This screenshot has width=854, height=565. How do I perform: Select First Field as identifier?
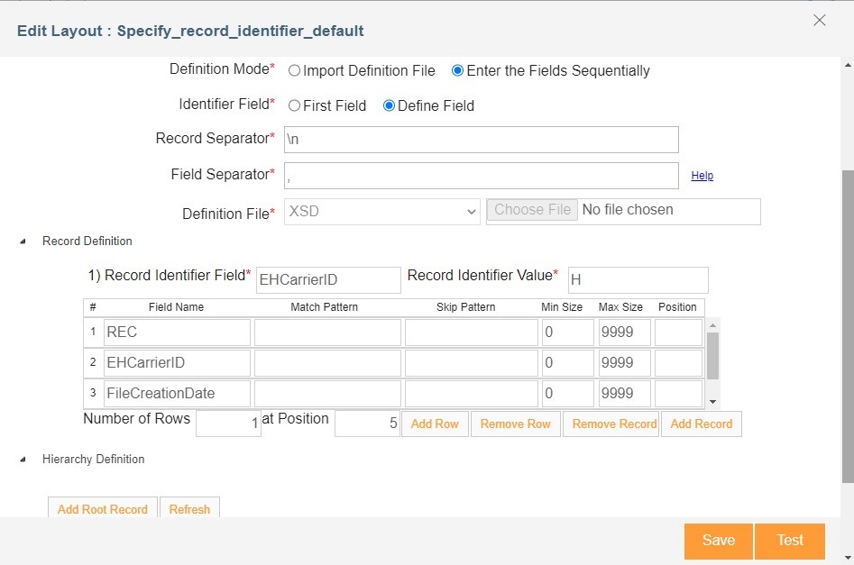coord(294,105)
